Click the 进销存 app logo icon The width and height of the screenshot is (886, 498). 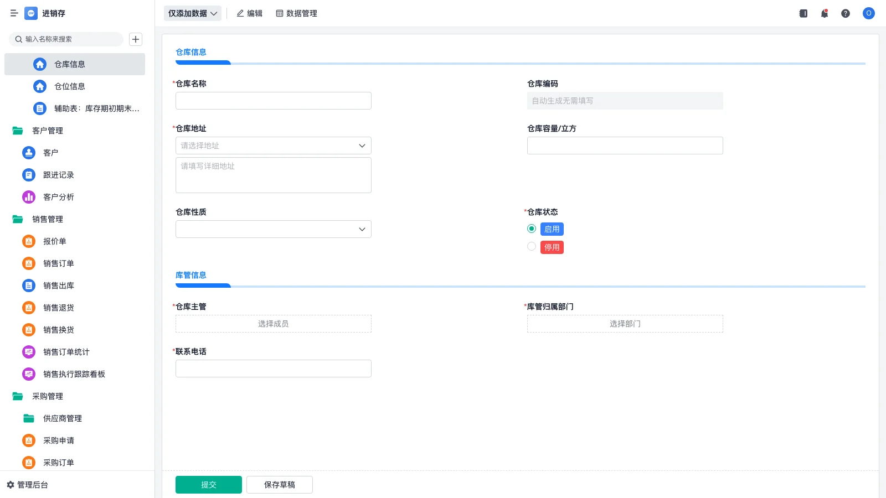[31, 13]
